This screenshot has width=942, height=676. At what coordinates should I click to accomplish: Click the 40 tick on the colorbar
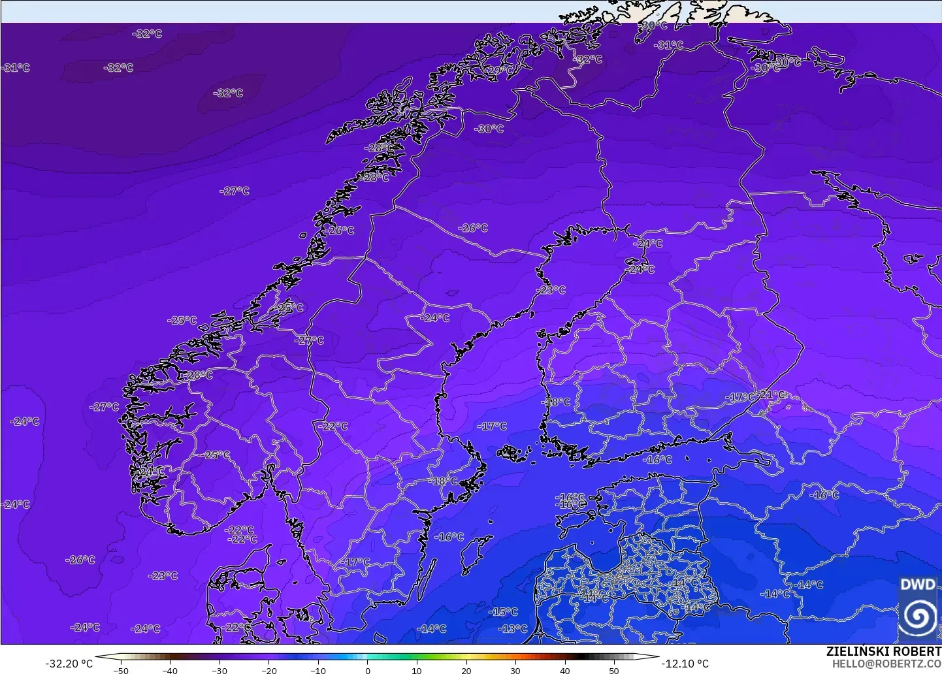pyautogui.click(x=564, y=671)
